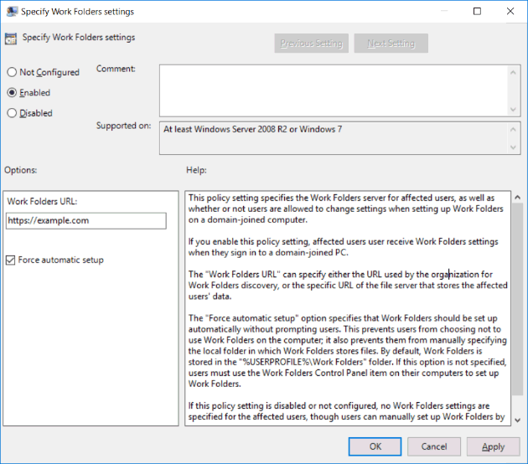This screenshot has height=464, width=528.
Task: Click the 'Help:' label
Action: click(x=196, y=170)
